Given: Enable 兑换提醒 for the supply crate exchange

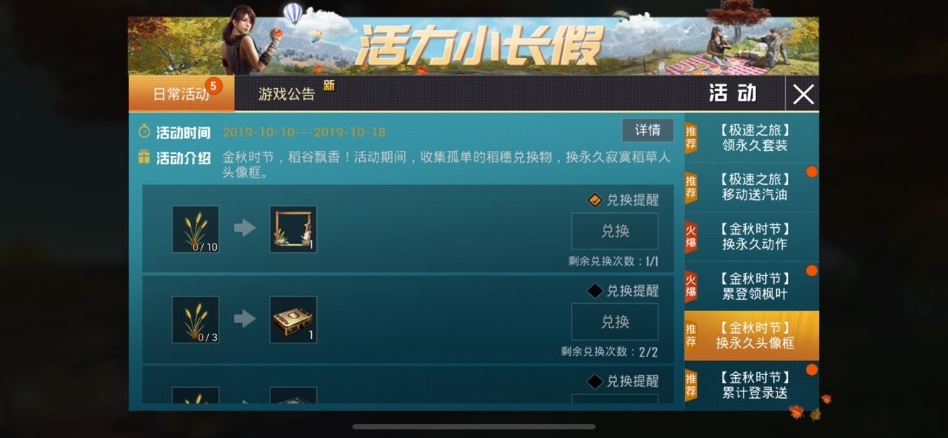Looking at the screenshot, I should (595, 291).
